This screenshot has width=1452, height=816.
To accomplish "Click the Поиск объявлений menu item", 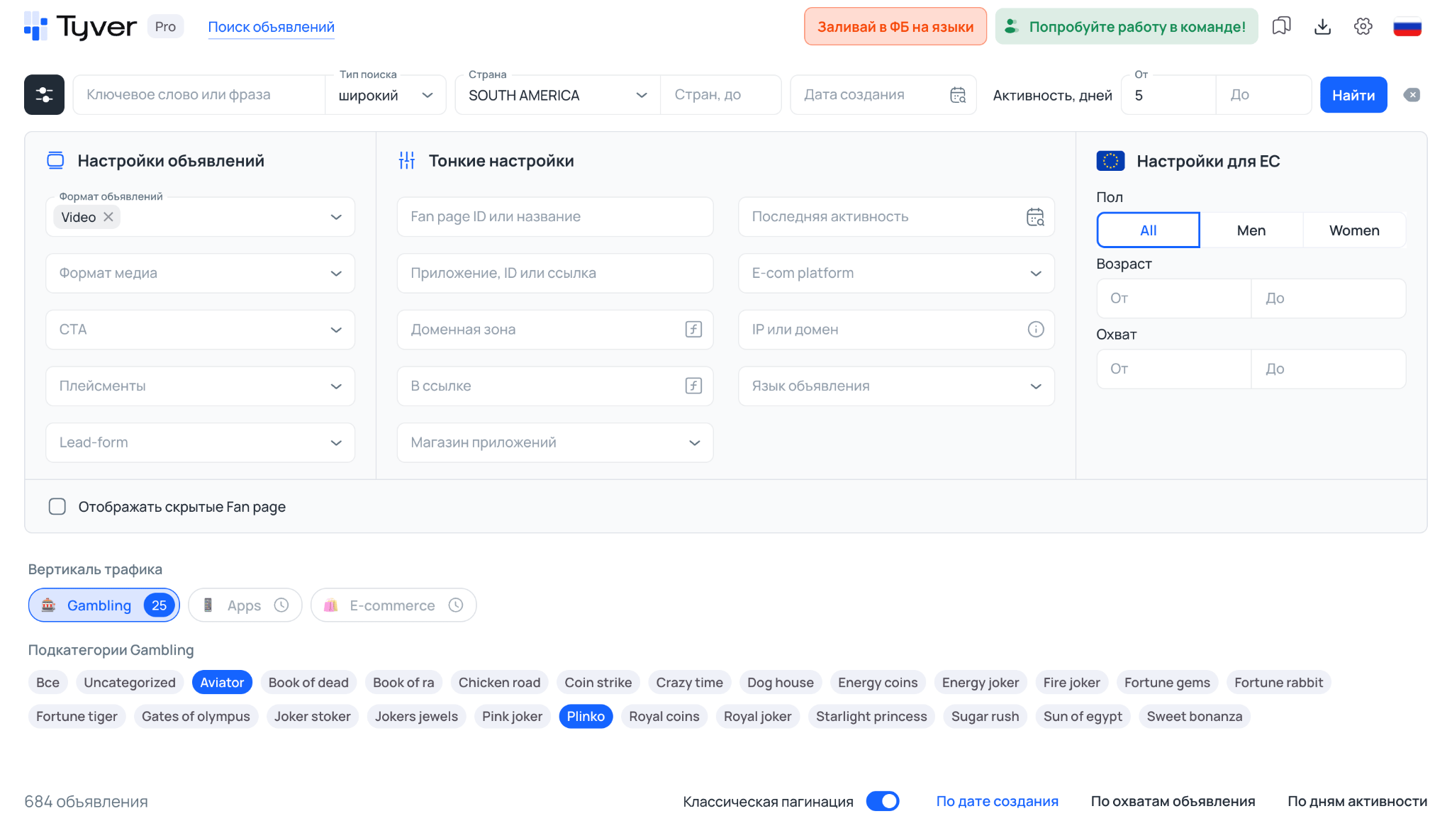I will coord(271,27).
